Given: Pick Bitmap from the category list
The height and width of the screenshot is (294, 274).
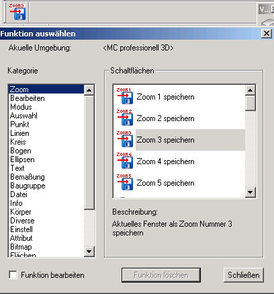Looking at the screenshot, I should pos(21,247).
